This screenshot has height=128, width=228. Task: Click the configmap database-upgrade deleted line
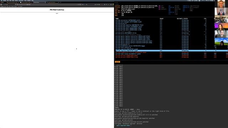[x=128, y=124]
